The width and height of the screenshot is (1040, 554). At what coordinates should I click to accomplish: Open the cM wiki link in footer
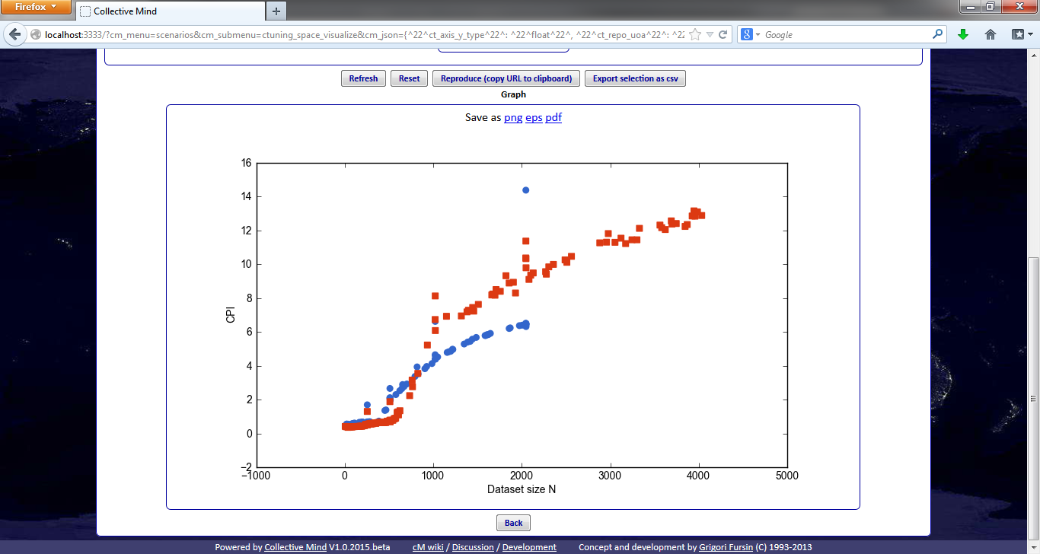429,547
